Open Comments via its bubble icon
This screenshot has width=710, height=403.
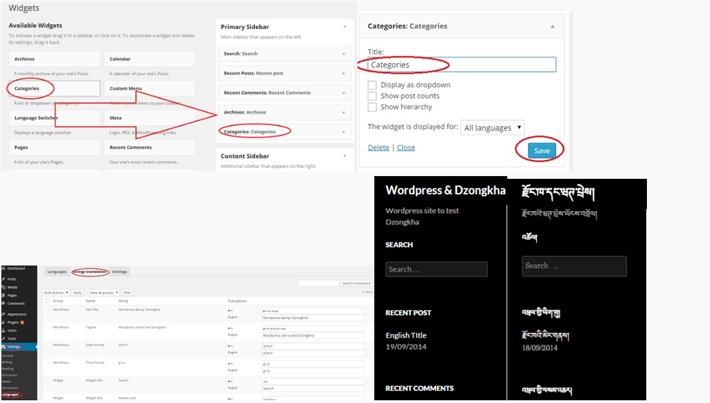click(x=4, y=303)
